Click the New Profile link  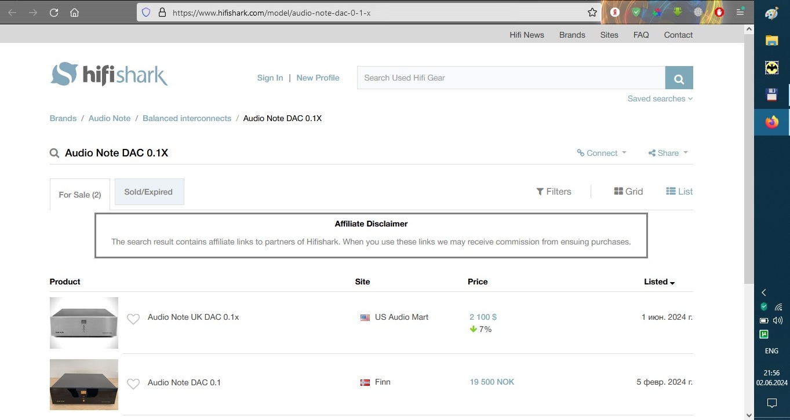tap(318, 78)
